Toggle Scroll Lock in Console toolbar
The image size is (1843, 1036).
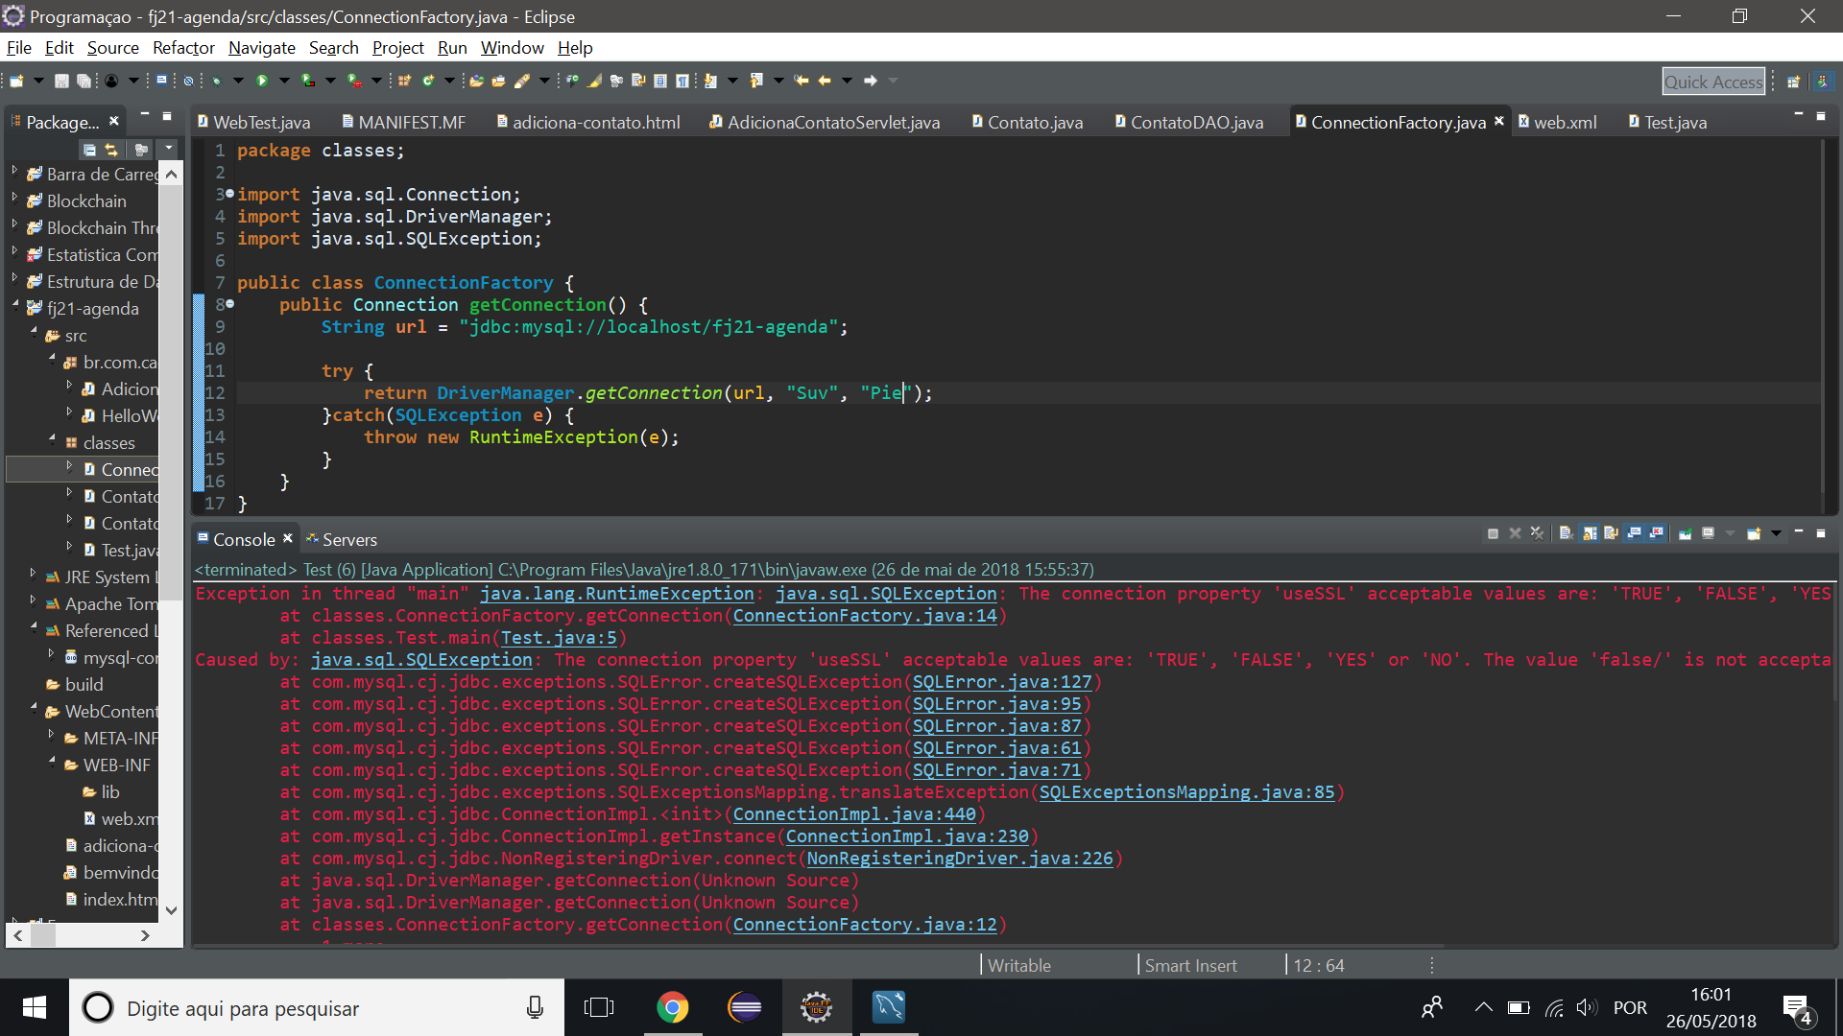point(1590,533)
